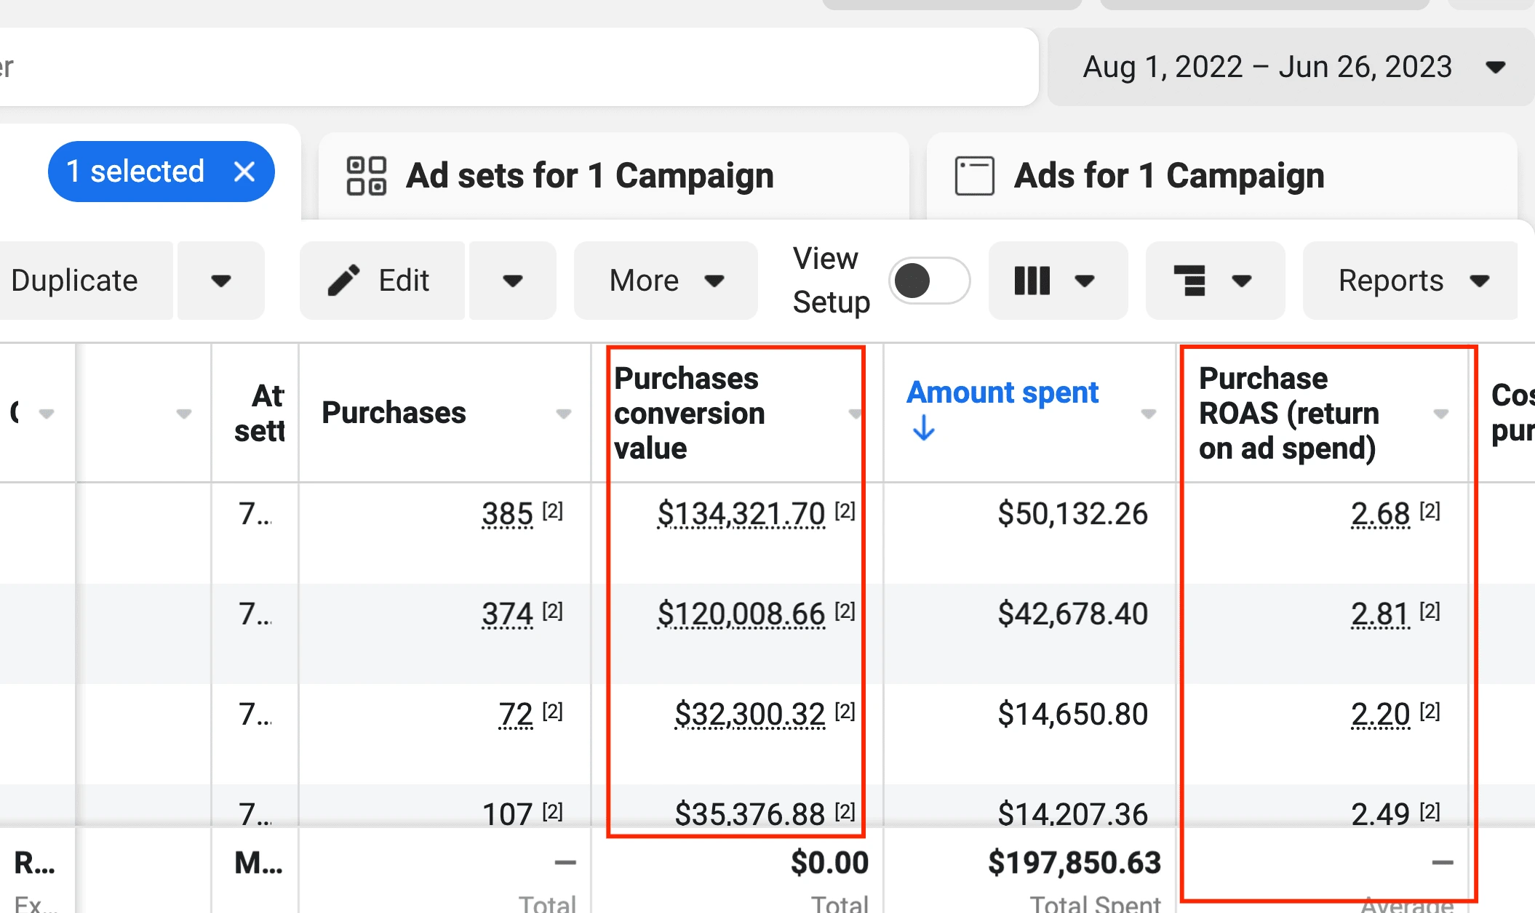The height and width of the screenshot is (913, 1535).
Task: Click the 2.81 ROAS value
Action: pyautogui.click(x=1381, y=614)
